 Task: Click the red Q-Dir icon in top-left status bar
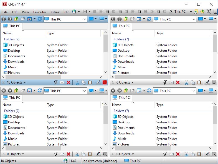(x=105, y=82)
